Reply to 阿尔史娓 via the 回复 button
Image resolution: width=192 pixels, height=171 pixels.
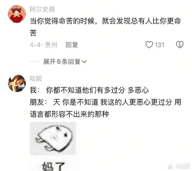[x=72, y=45]
